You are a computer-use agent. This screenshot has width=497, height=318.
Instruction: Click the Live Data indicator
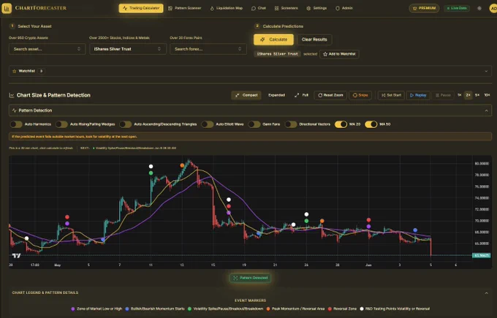pyautogui.click(x=457, y=8)
